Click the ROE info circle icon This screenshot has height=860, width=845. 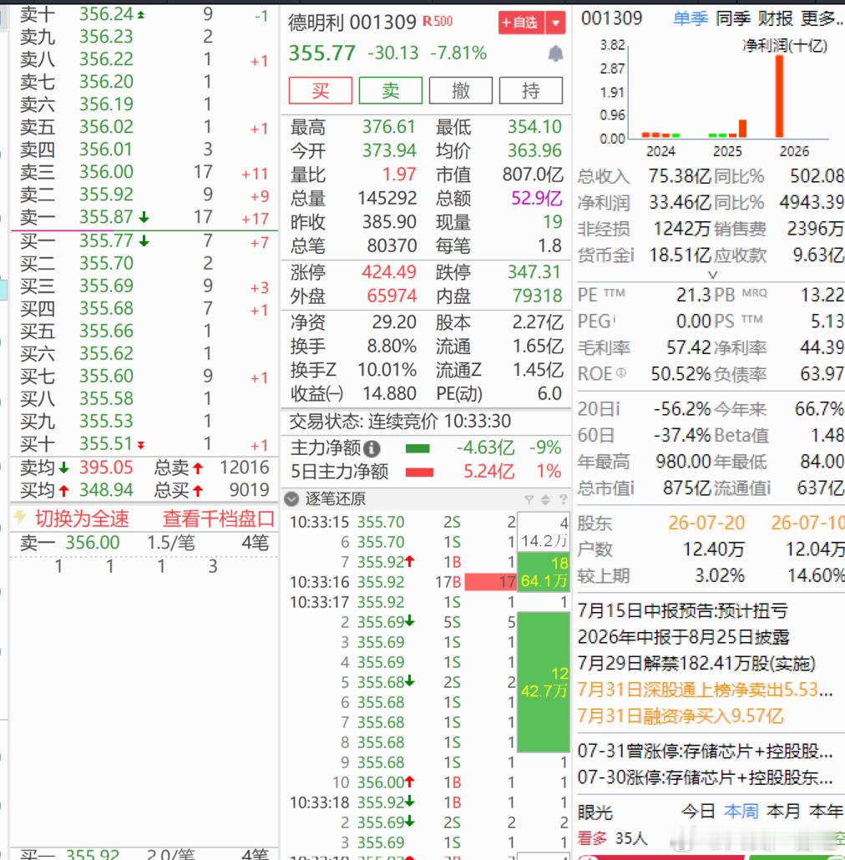[620, 373]
